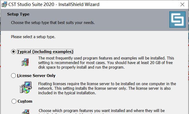Click the "Please select a setup type." prompt
This screenshot has width=189, height=114.
tap(33, 37)
